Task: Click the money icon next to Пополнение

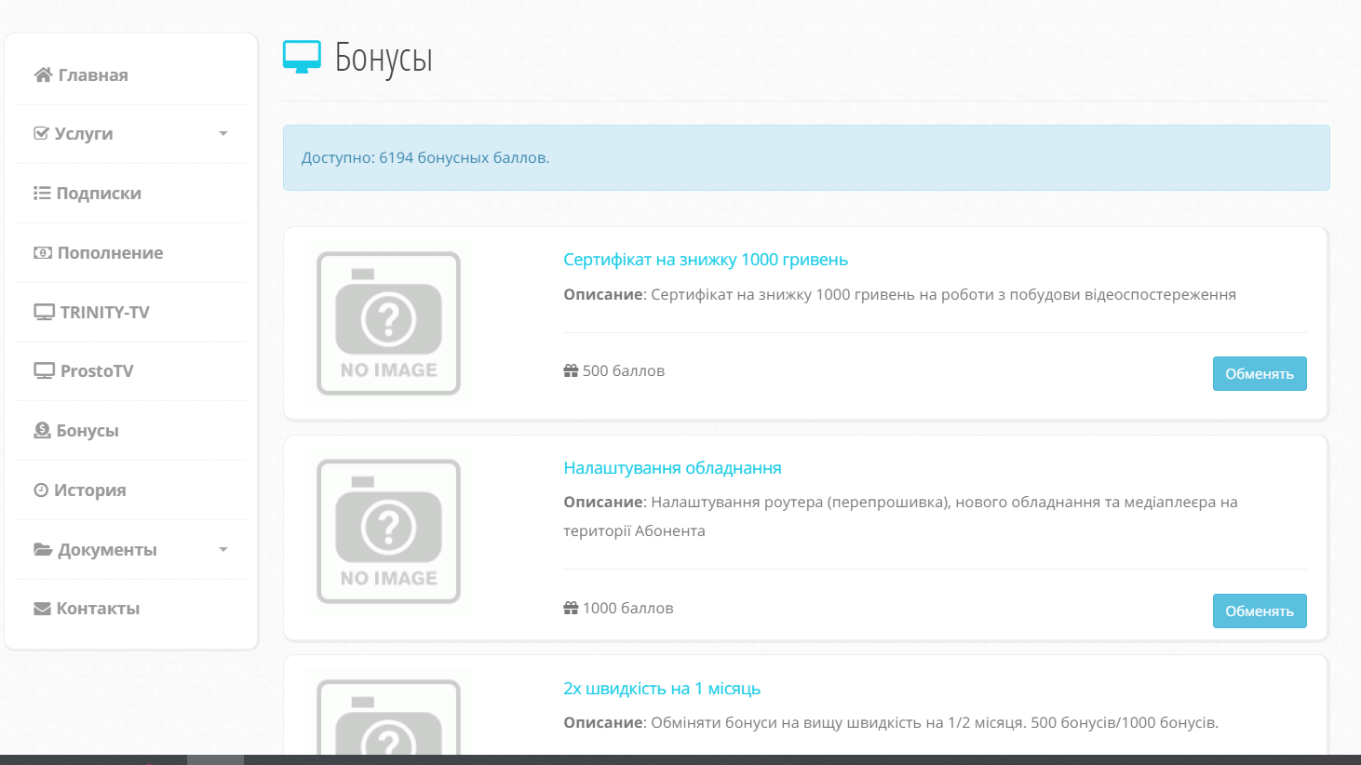Action: 43,253
